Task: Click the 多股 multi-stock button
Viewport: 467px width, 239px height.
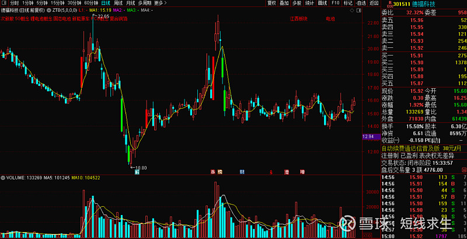Action: (x=297, y=4)
